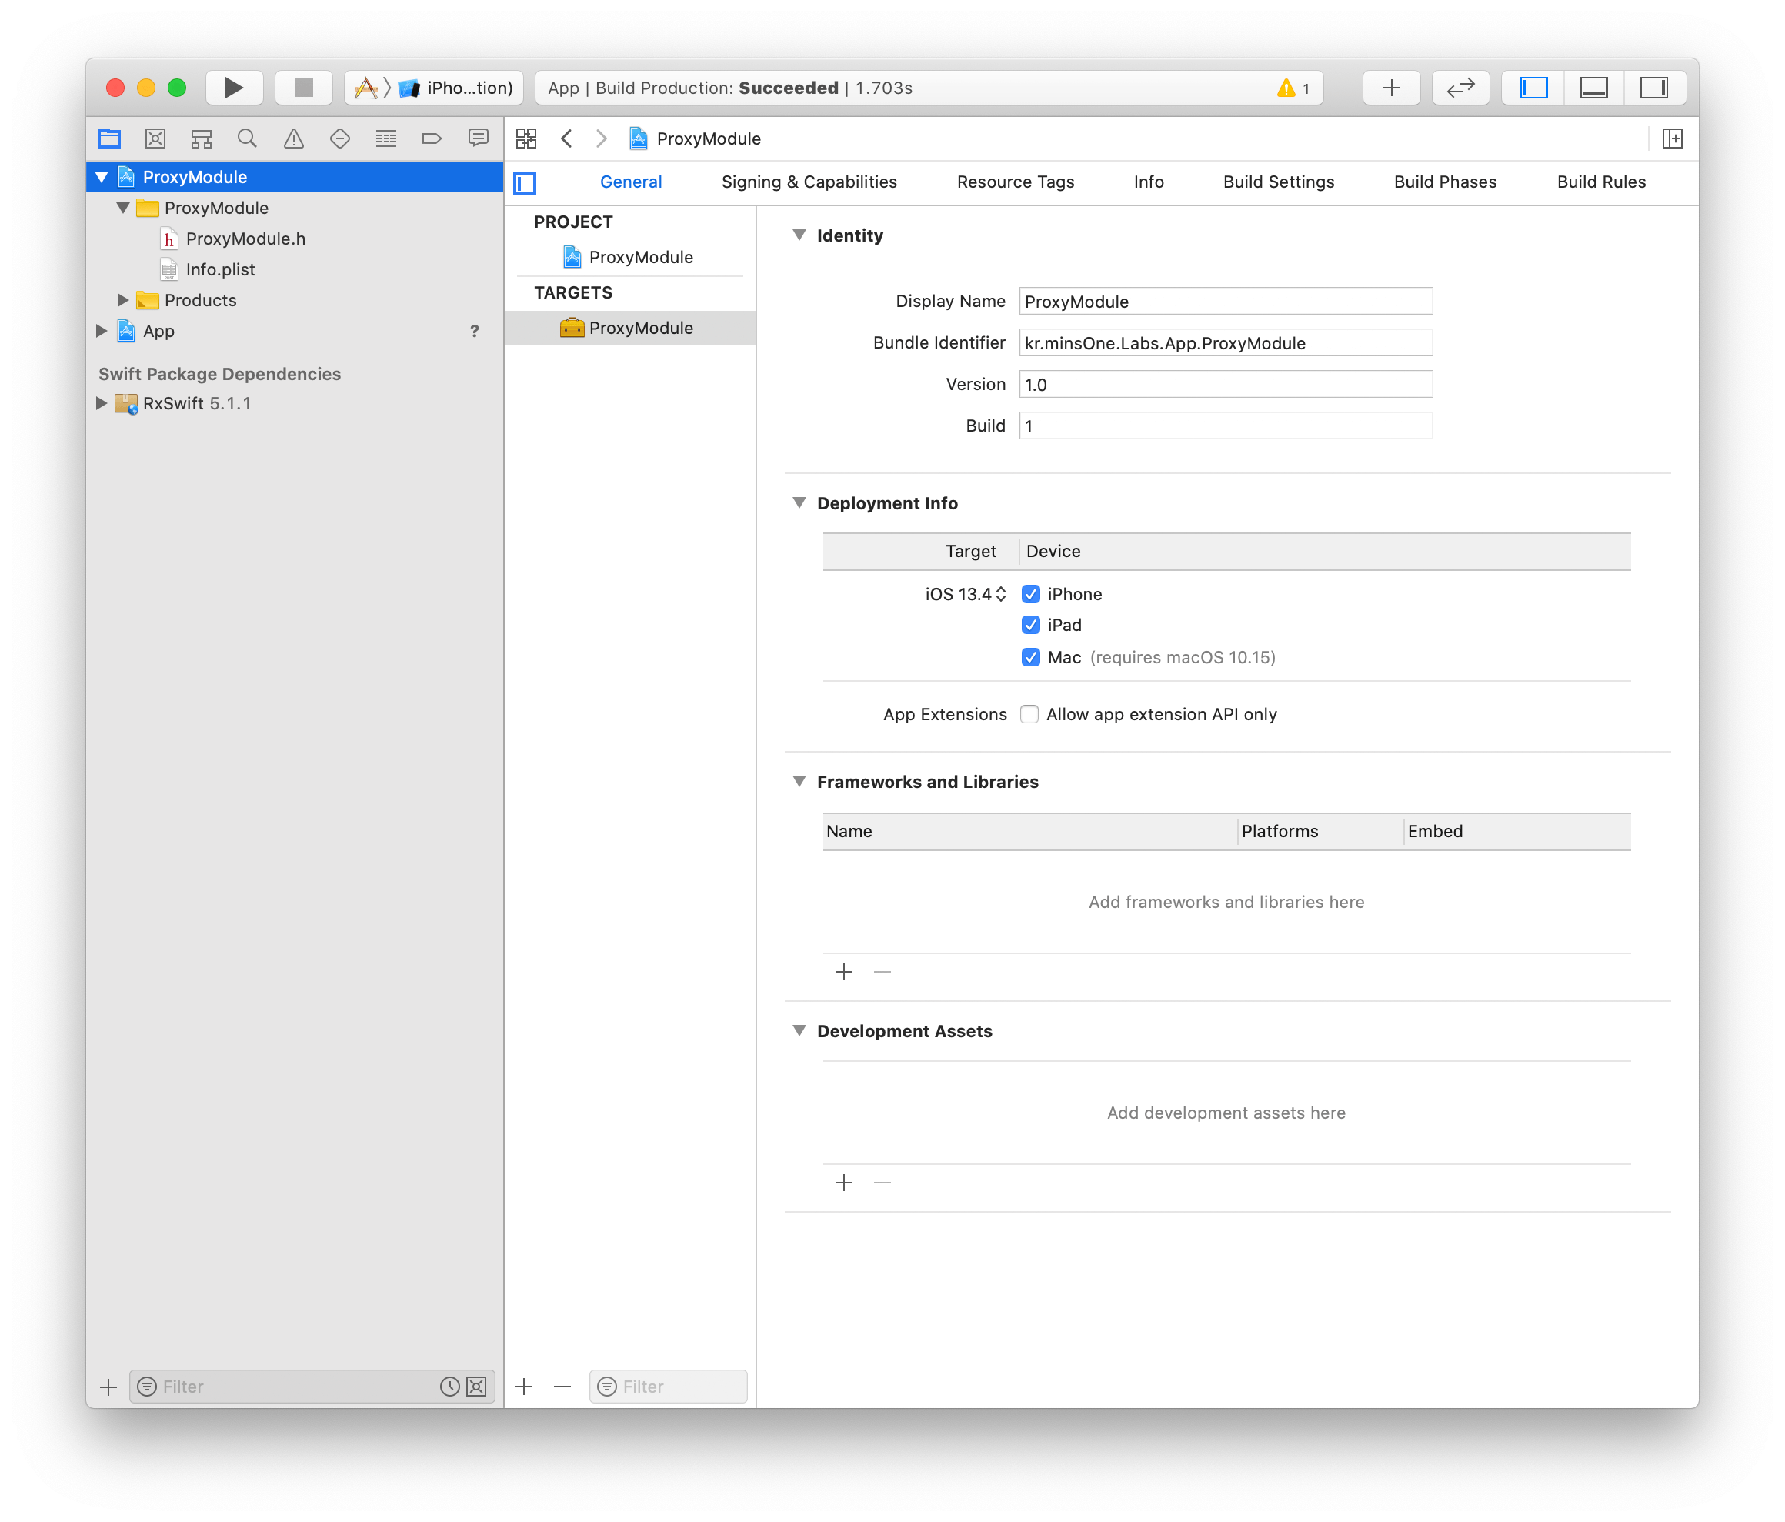Open the Project navigator
1785x1522 pixels.
click(x=109, y=138)
